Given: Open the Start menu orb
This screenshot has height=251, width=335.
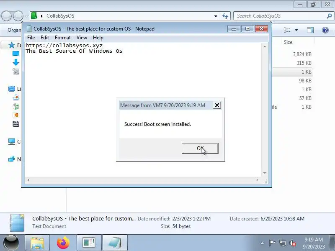Looking at the screenshot, I should click(11, 243).
